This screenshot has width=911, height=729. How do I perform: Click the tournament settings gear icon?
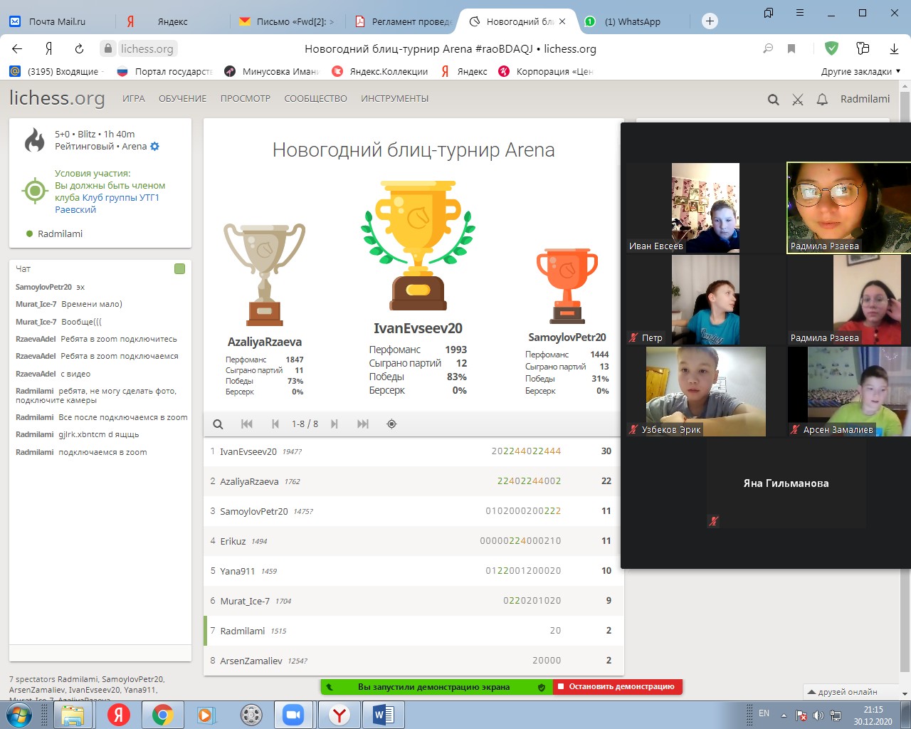154,147
